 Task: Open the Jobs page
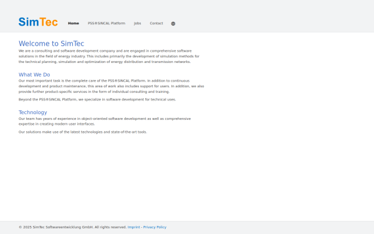point(137,23)
